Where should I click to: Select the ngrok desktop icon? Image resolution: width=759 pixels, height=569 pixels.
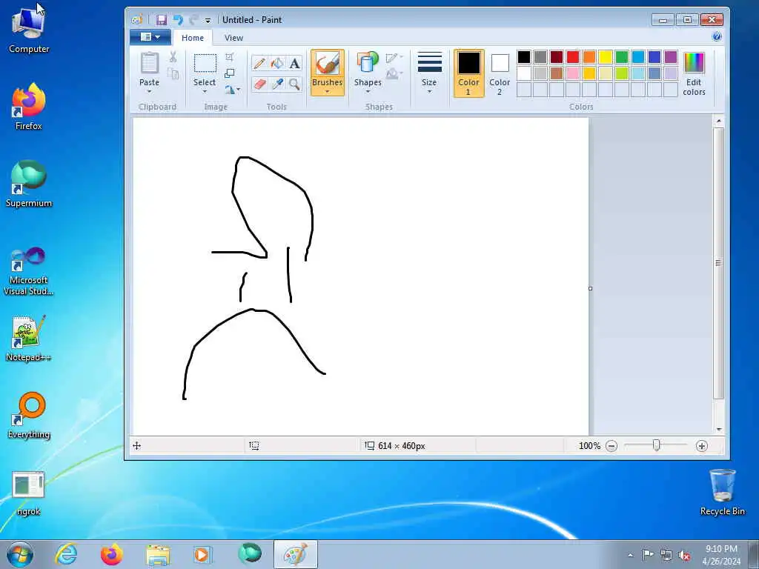[29, 493]
